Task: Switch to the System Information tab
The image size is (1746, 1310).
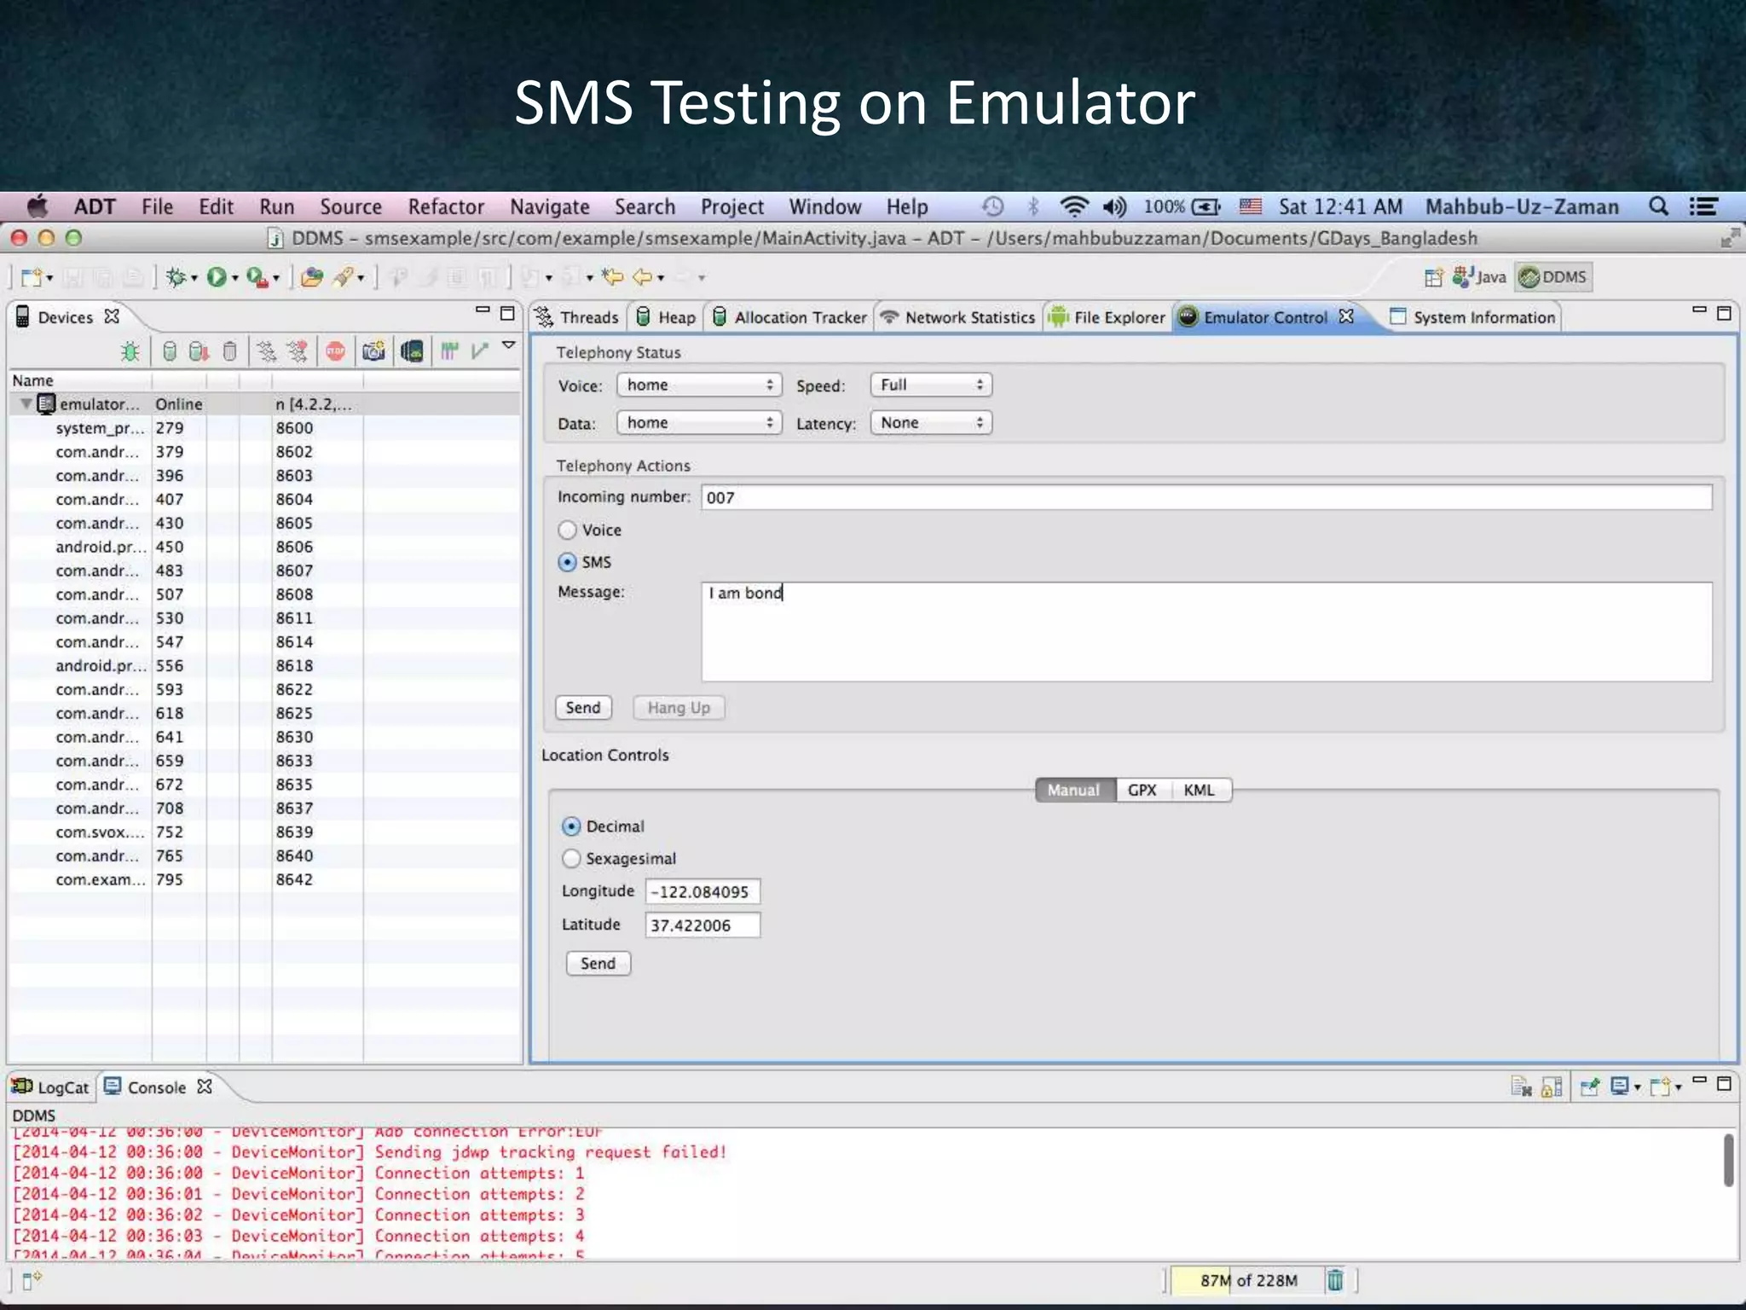Action: pos(1472,317)
